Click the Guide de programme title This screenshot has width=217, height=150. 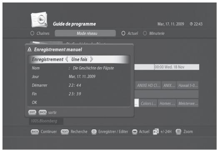pyautogui.click(x=74, y=24)
